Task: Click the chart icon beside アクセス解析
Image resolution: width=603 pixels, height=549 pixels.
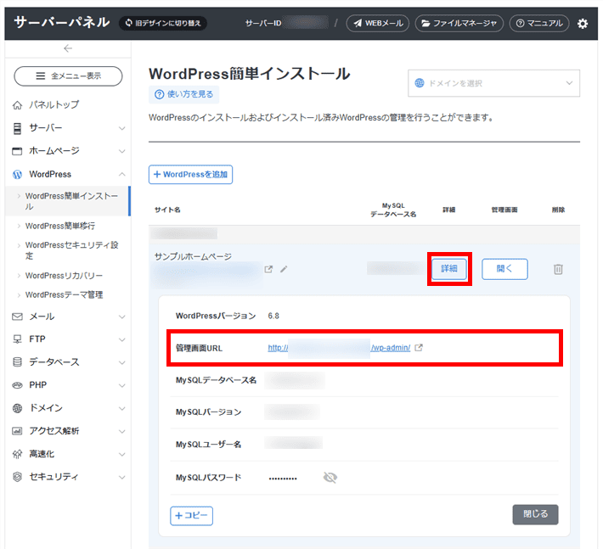Action: point(17,431)
